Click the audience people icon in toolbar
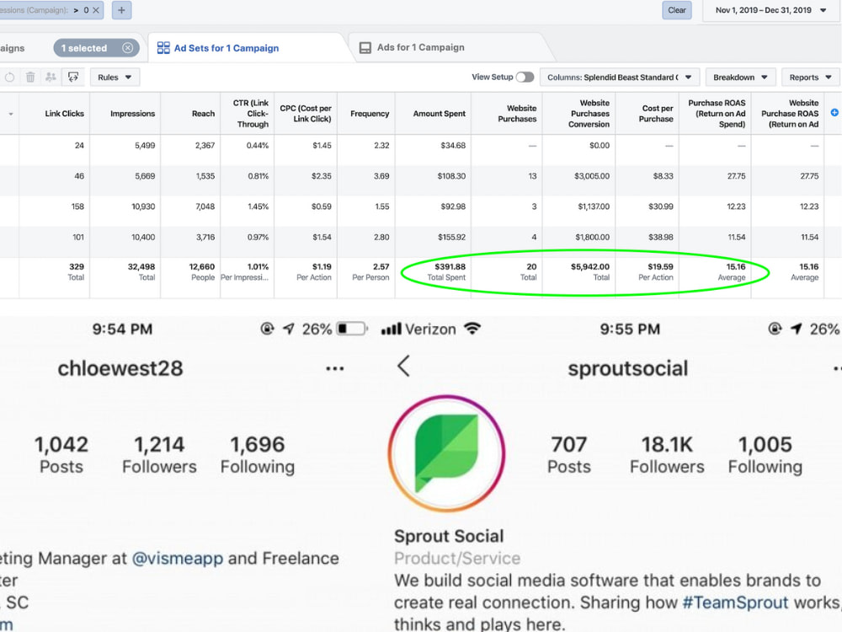842x632 pixels. pos(51,78)
